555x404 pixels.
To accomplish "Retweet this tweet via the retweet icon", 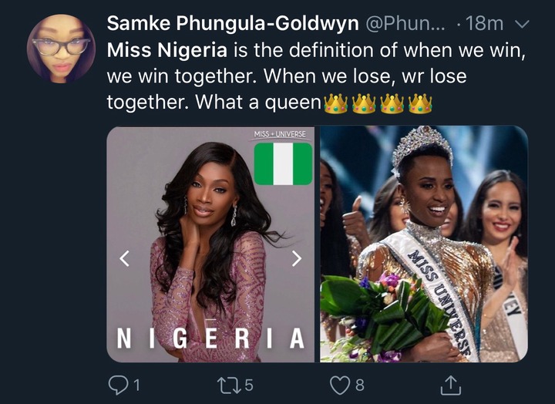I will (230, 383).
